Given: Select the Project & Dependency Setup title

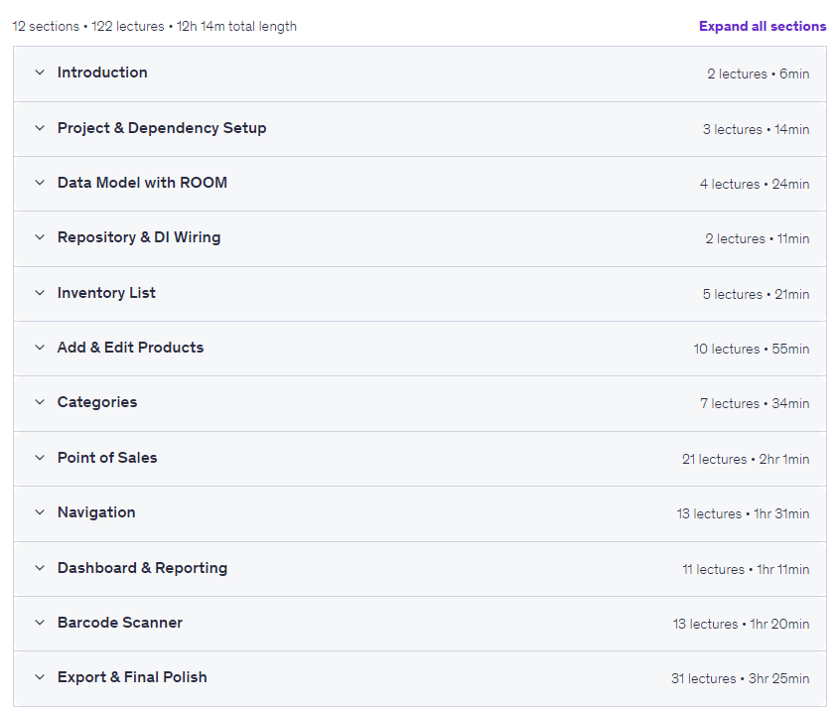Looking at the screenshot, I should coord(162,128).
